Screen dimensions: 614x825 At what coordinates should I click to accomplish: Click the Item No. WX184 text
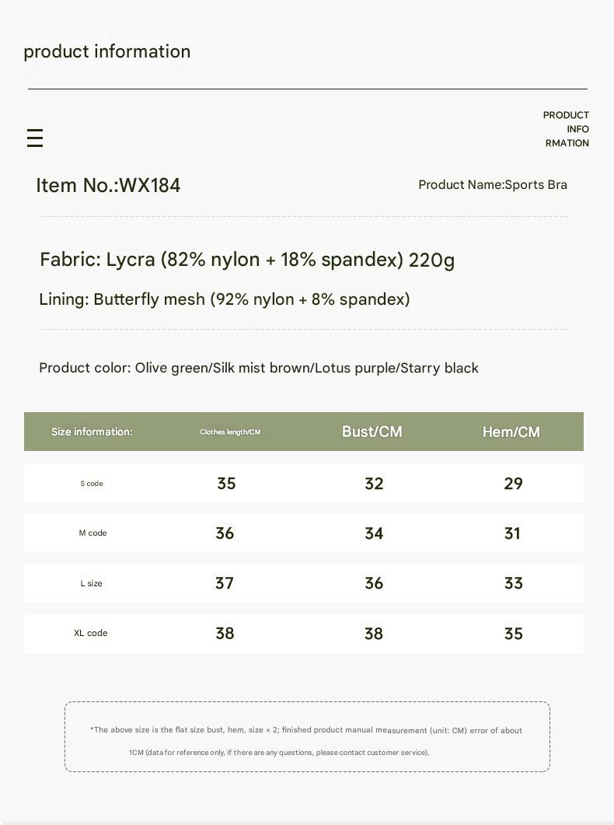tap(108, 185)
